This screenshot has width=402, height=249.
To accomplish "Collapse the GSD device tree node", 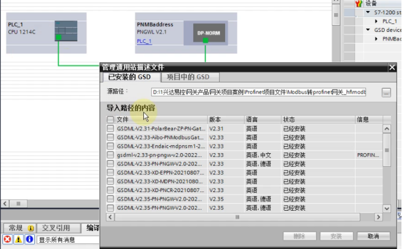I will (368, 30).
